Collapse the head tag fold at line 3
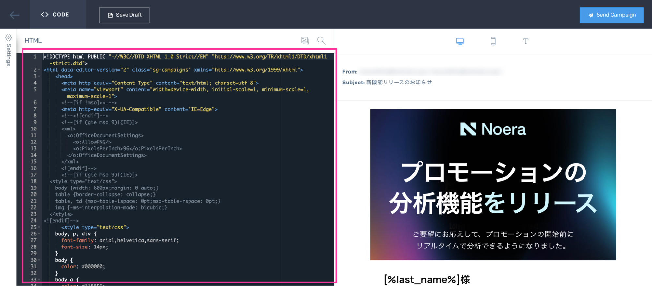Viewport: 652px width, 286px height. (x=39, y=76)
